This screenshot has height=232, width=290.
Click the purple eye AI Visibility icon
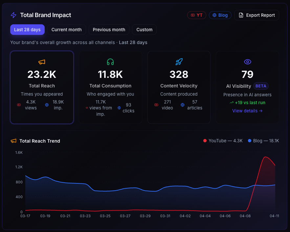(x=247, y=62)
